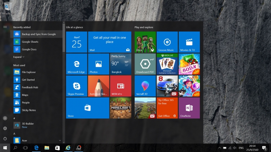Screen dimensions: 271x152
Task: Open File Explorer from Most used
Action: [x=29, y=72]
